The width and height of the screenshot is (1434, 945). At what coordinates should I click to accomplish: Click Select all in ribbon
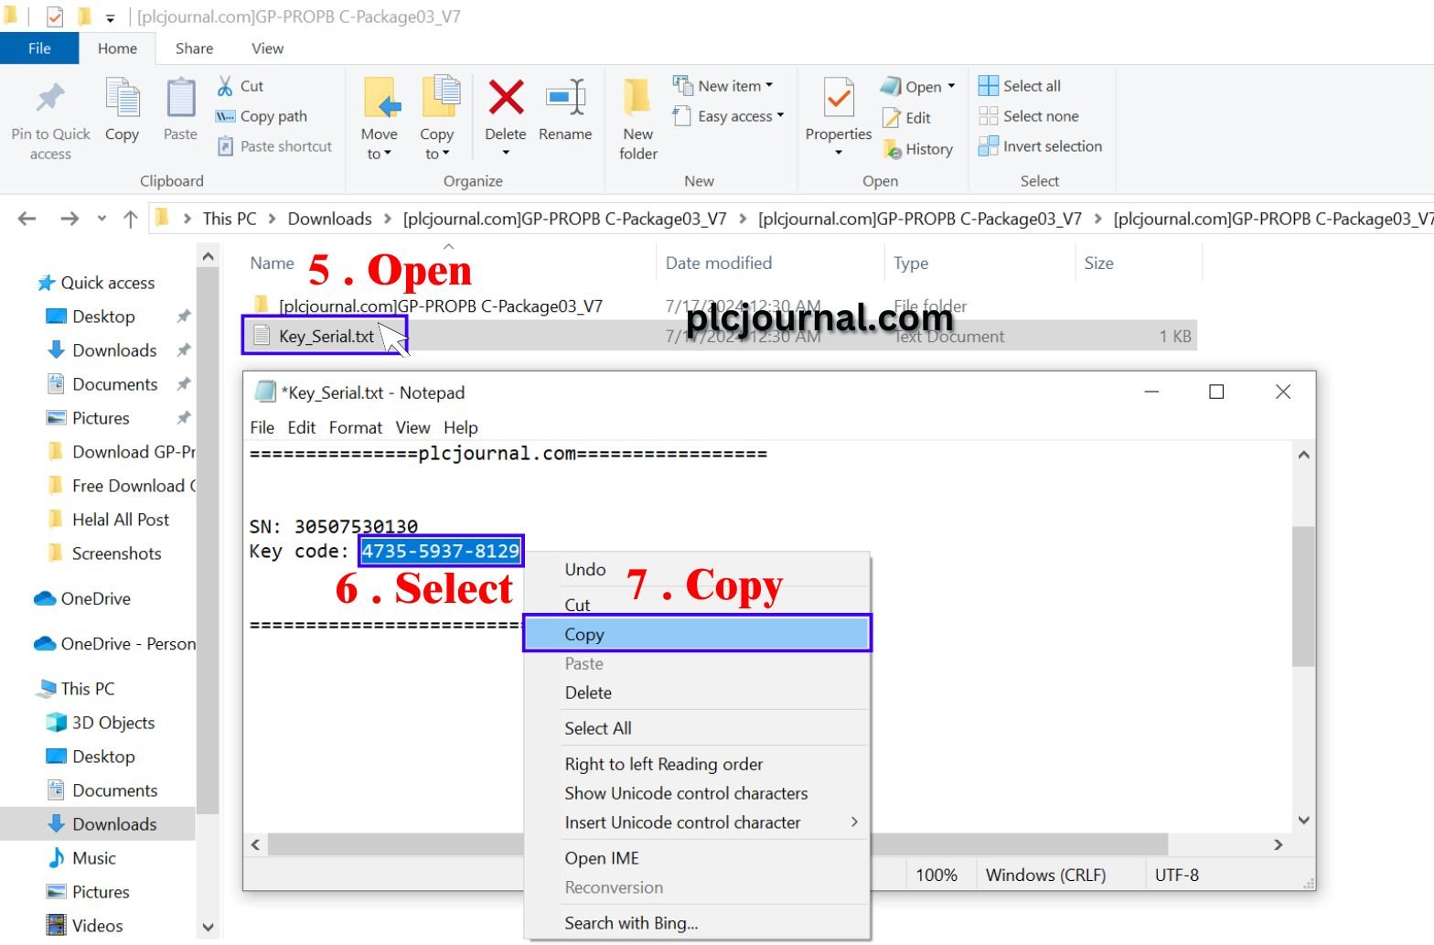click(x=1021, y=86)
